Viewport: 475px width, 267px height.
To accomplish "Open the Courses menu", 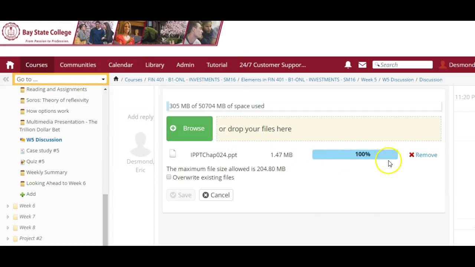I will click(36, 65).
